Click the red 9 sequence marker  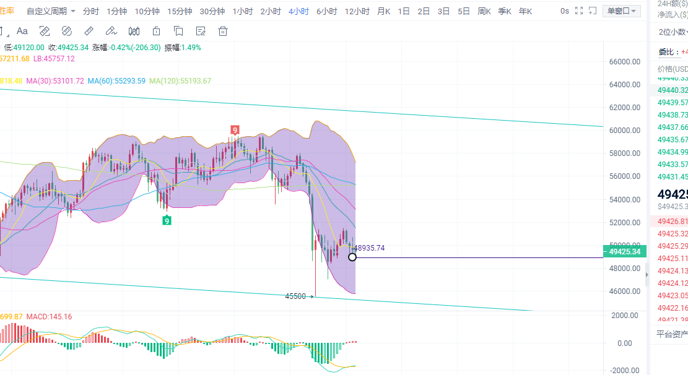(x=235, y=130)
